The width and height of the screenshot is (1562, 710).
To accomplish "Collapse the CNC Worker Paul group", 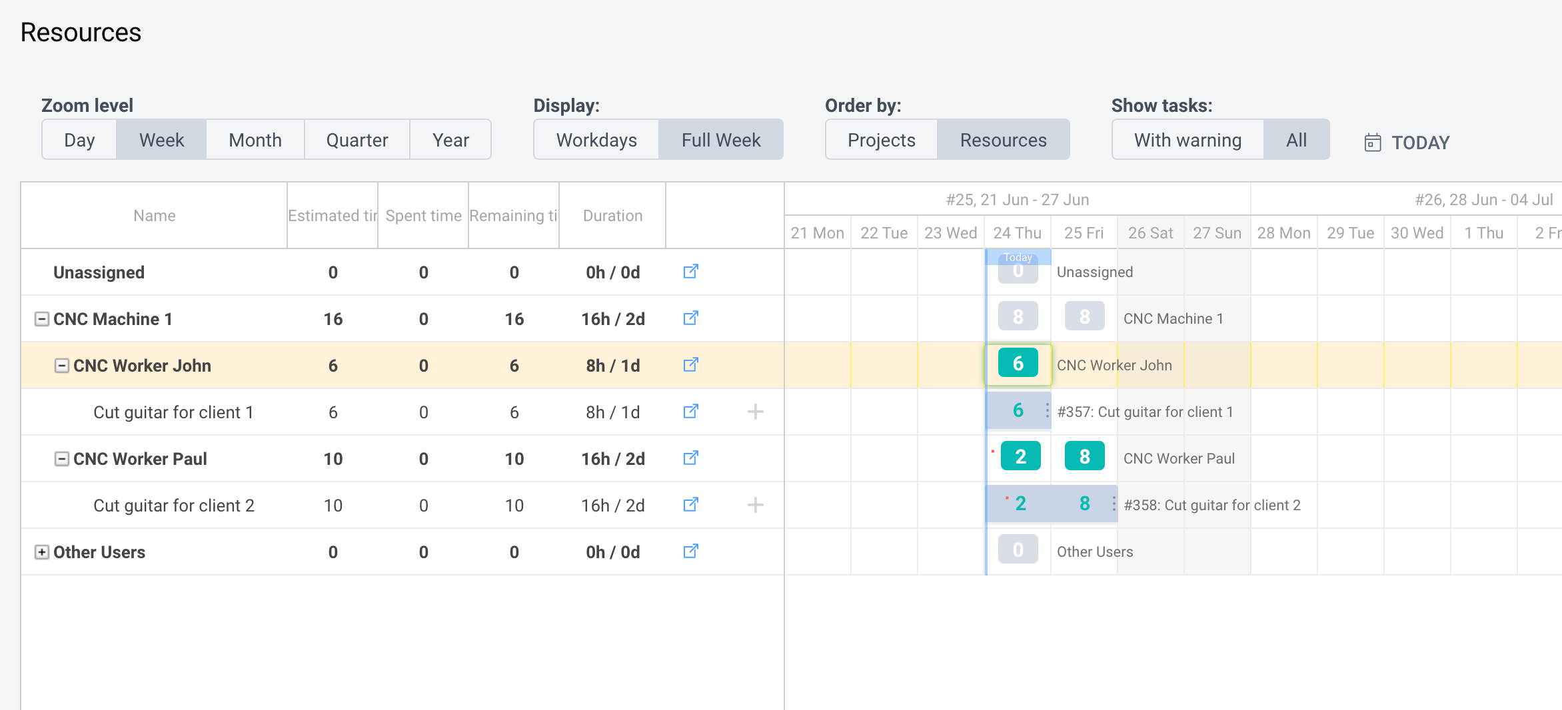I will [x=61, y=459].
